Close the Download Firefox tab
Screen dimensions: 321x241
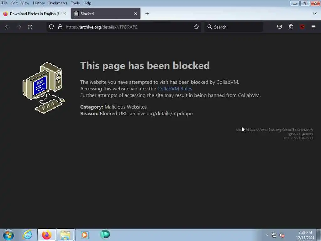[65, 13]
